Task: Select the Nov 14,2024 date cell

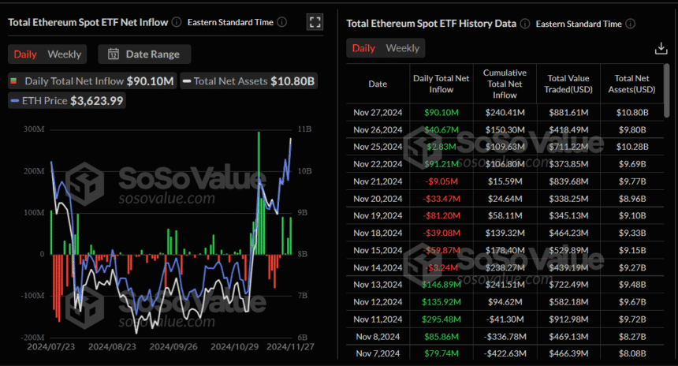Action: tap(378, 267)
